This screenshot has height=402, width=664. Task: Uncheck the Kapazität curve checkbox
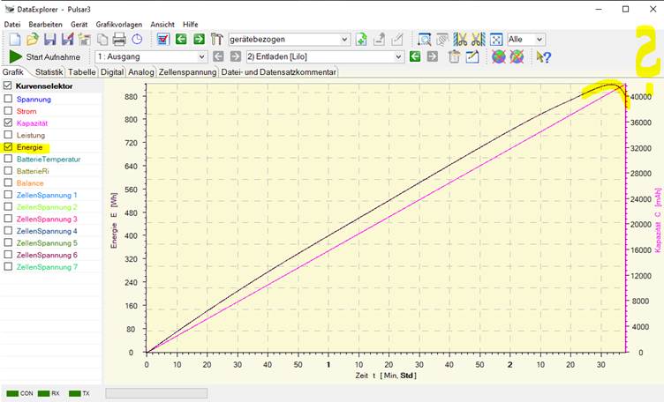coord(8,123)
